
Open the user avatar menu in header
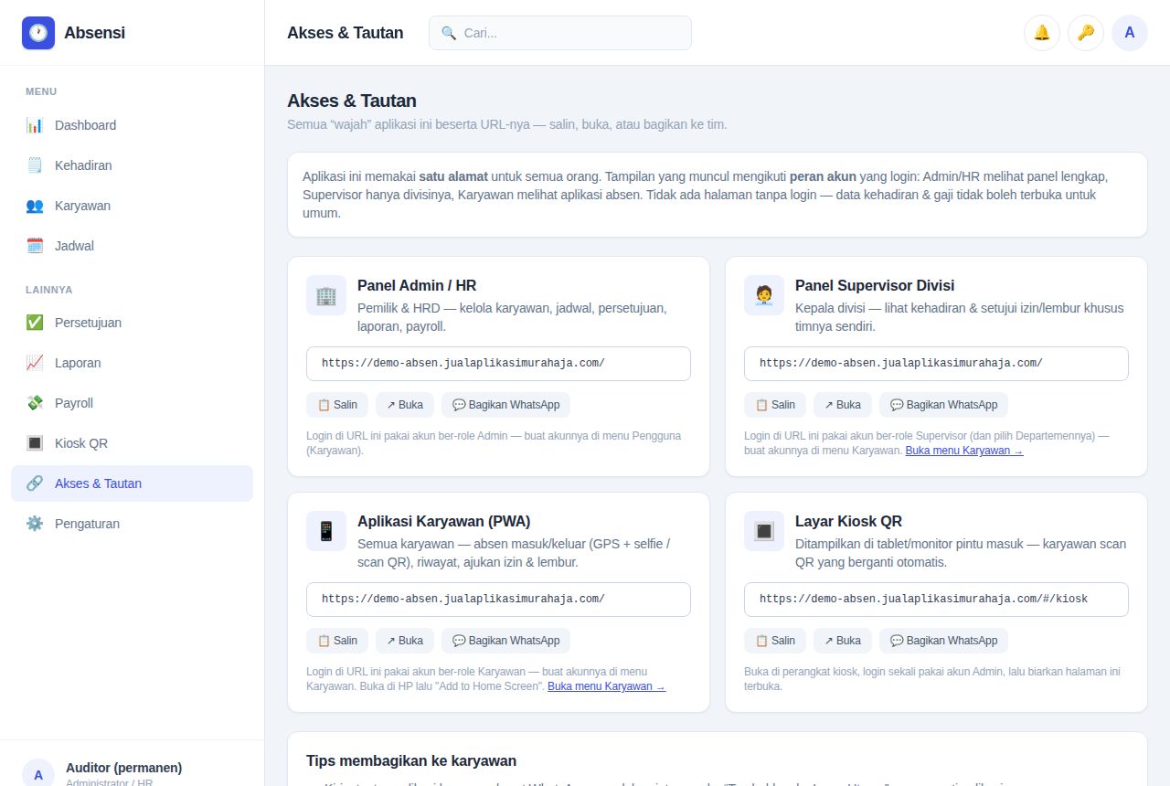pos(1130,33)
